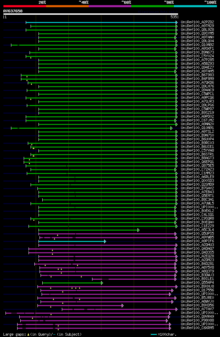The image size is (220, 337).
Task: Select the UniRef100_Q875E5 label
Action: (197, 166)
